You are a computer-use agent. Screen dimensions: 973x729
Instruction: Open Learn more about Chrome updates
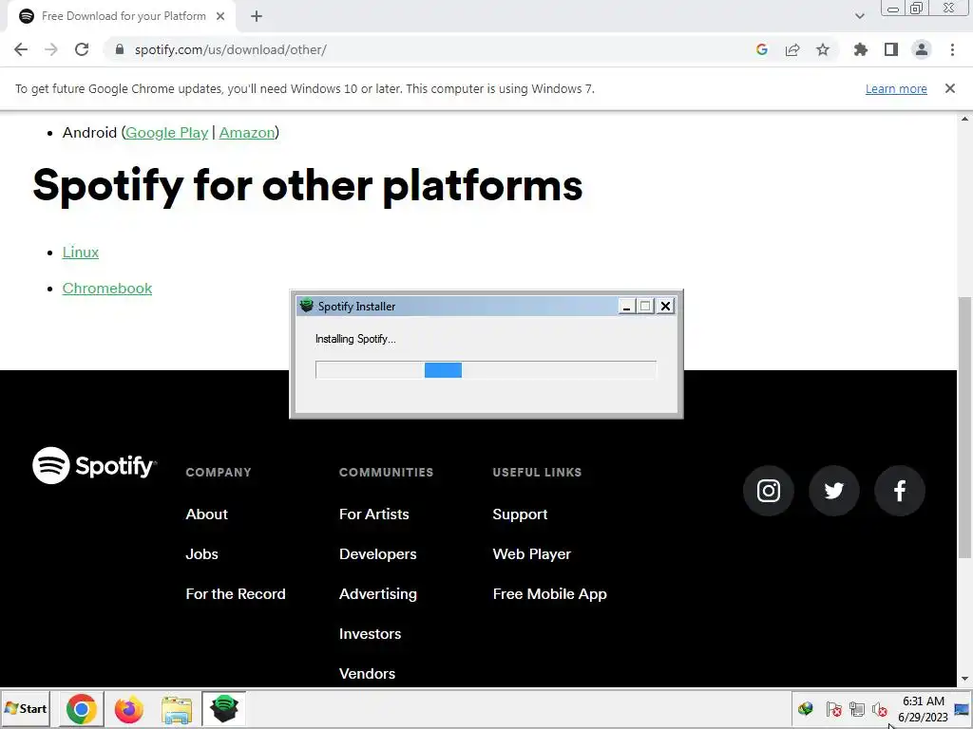896,88
